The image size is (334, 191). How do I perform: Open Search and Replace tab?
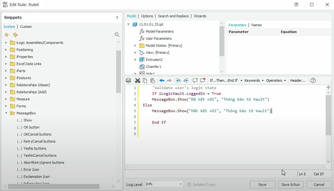(x=173, y=16)
